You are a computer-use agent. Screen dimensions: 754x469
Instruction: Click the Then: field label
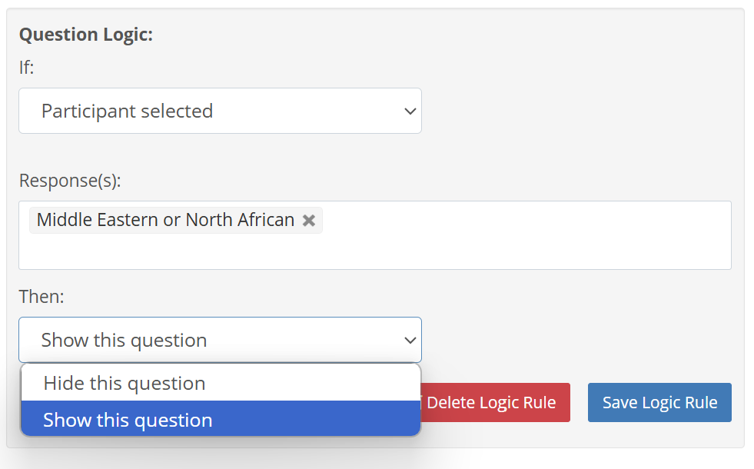(x=42, y=297)
